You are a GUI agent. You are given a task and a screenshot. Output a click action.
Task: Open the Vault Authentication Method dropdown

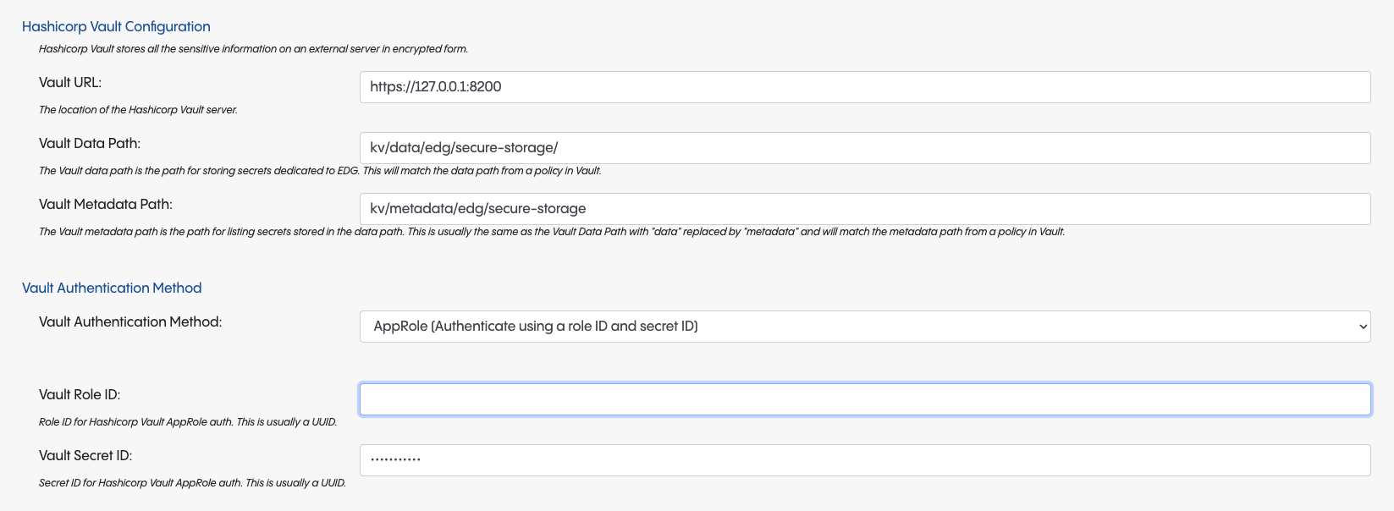(865, 327)
